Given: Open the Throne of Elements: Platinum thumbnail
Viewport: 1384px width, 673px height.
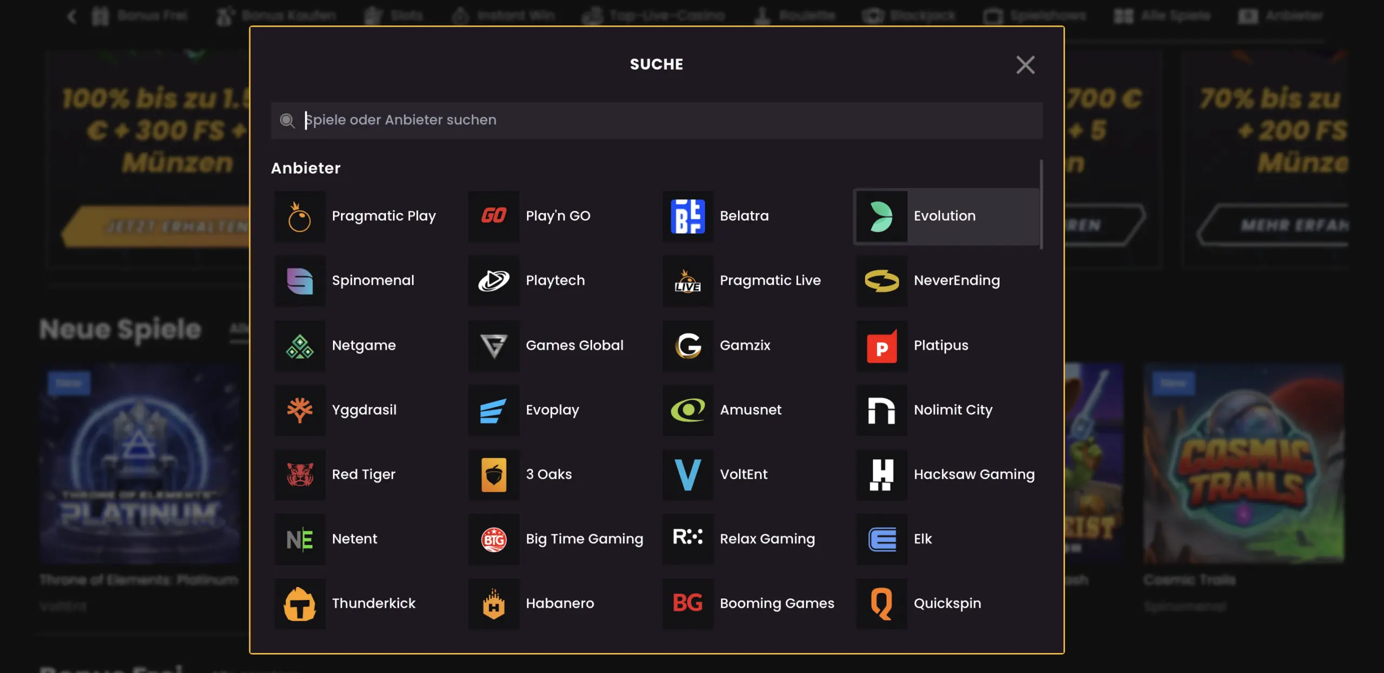Looking at the screenshot, I should (140, 463).
